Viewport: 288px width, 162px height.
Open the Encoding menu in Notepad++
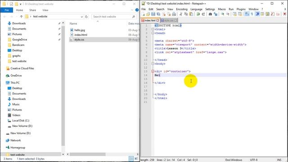tap(182, 9)
